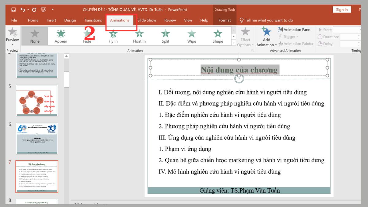Select the Fade animation
This screenshot has width=368, height=207.
point(87,35)
